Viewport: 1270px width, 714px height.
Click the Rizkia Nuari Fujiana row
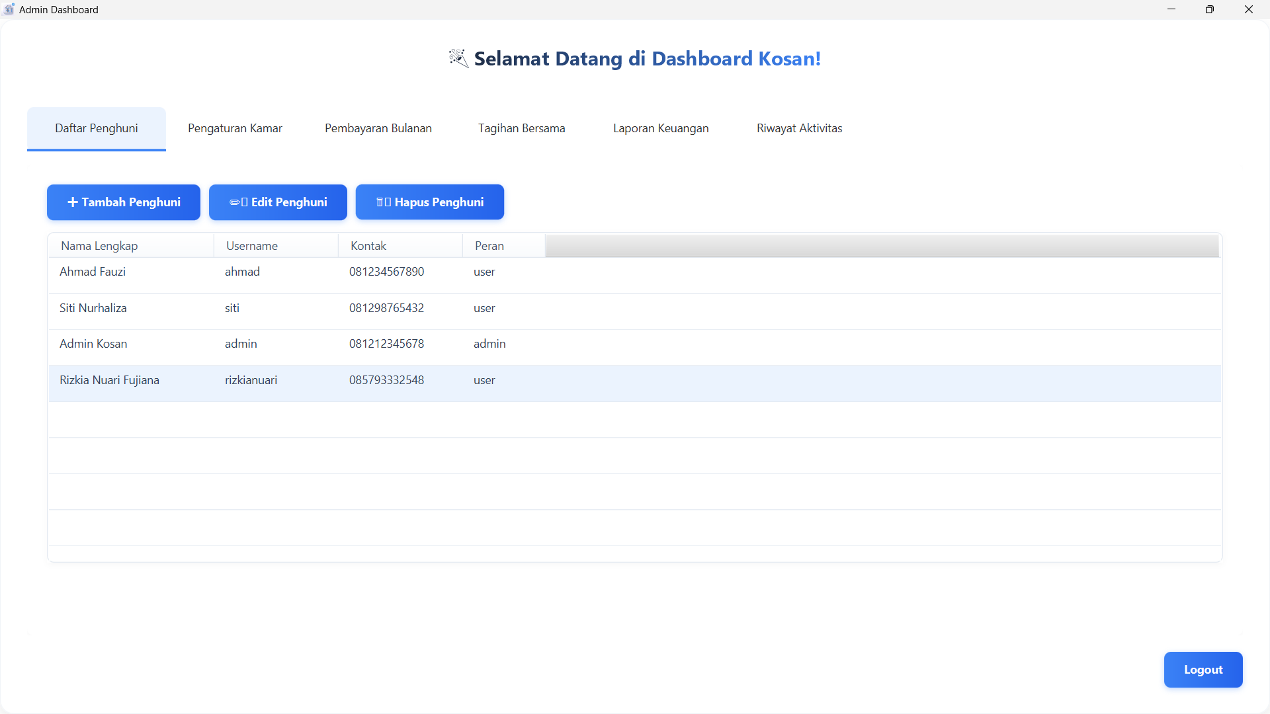(x=109, y=380)
